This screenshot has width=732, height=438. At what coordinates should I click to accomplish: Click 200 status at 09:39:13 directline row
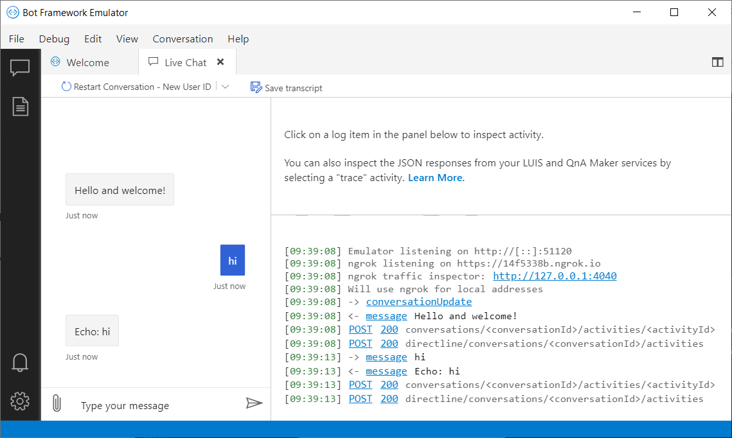389,398
